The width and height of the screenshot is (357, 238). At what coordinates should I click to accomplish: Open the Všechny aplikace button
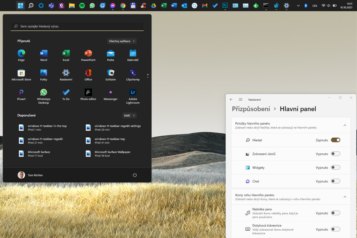(122, 41)
